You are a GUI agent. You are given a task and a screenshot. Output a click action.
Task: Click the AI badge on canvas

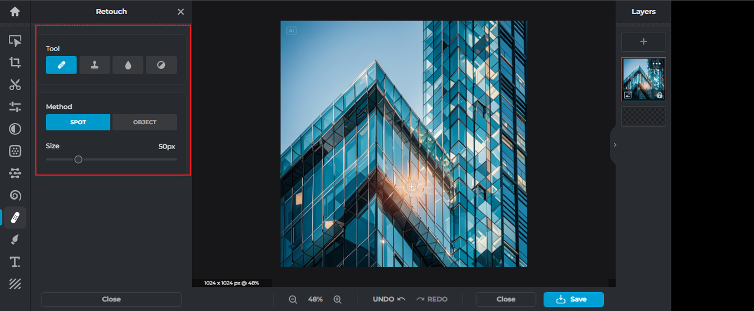pyautogui.click(x=291, y=31)
